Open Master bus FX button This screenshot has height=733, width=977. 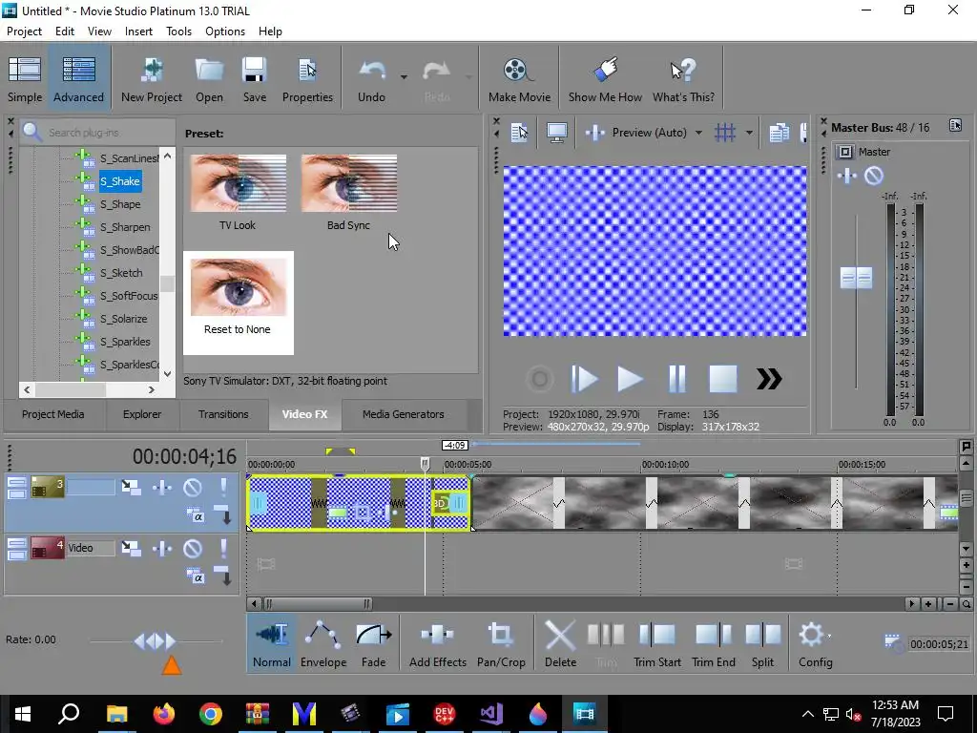tap(847, 176)
